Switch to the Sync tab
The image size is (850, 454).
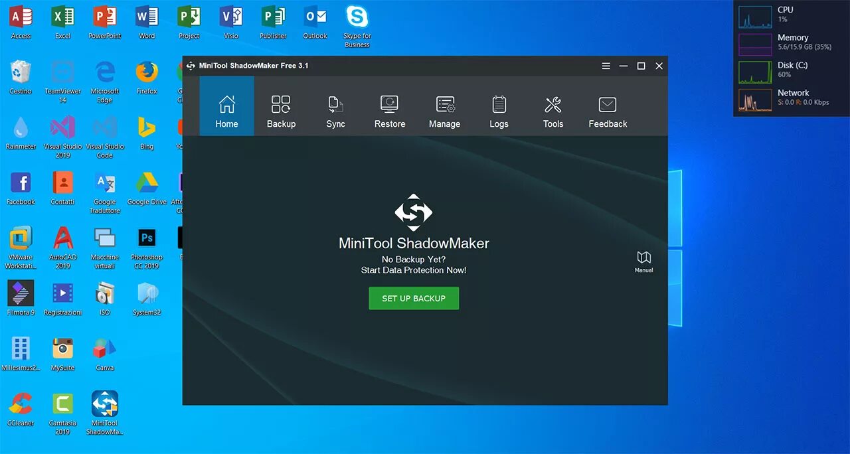(x=335, y=106)
